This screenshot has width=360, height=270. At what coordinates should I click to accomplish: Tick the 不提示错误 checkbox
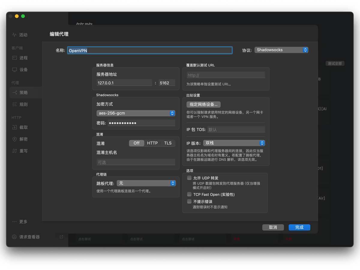coord(189,202)
